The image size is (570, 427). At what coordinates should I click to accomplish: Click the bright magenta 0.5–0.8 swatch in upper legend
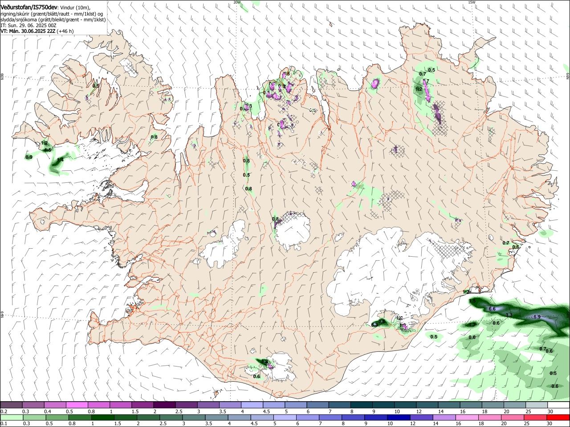77,405
